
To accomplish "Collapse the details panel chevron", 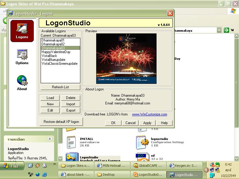I will pyautogui.click(x=50, y=139).
